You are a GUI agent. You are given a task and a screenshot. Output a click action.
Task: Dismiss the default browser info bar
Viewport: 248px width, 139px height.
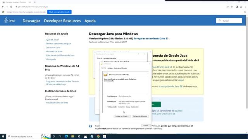click(x=245, y=12)
